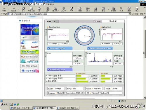The width and height of the screenshot is (146, 110).
Task: Click the Print toolbar icon
Action: 96,9
